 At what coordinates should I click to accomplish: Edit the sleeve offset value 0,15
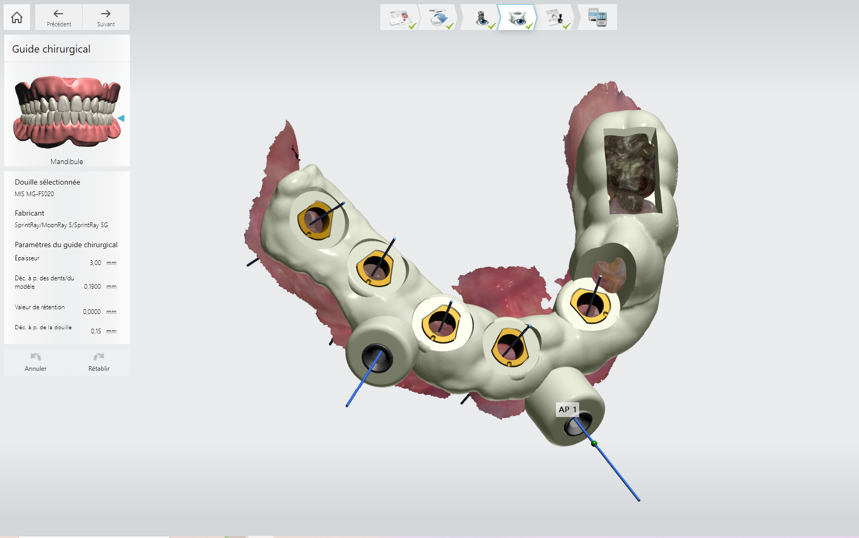click(x=96, y=331)
